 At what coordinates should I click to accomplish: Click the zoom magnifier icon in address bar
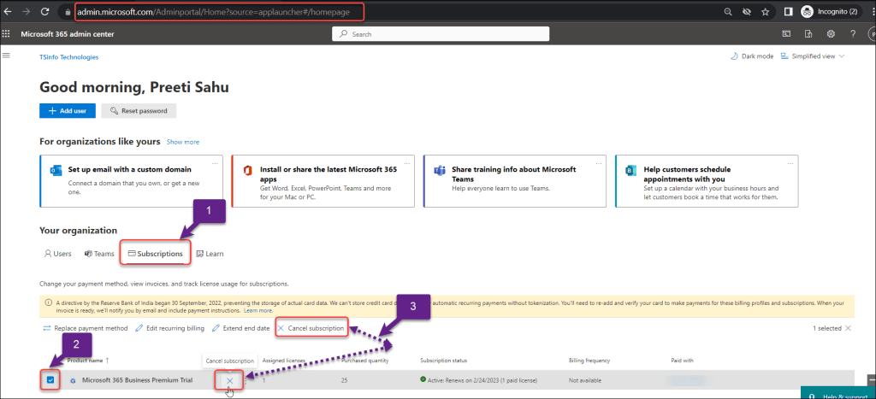point(727,12)
